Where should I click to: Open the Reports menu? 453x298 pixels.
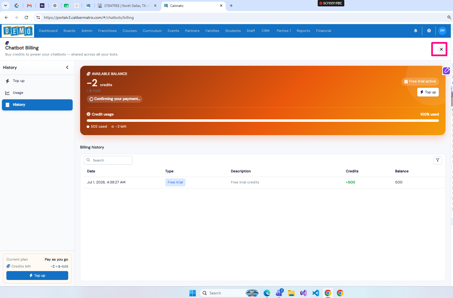[x=303, y=31]
